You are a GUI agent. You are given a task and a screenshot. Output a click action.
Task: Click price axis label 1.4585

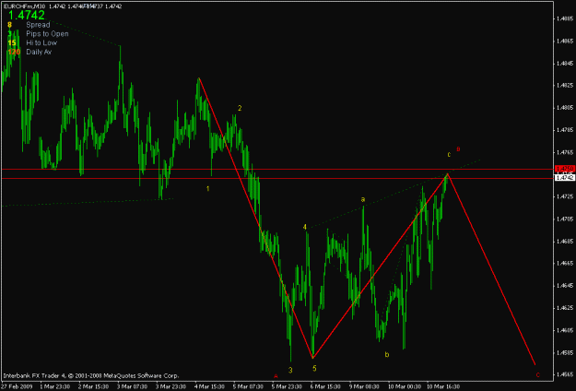566,353
